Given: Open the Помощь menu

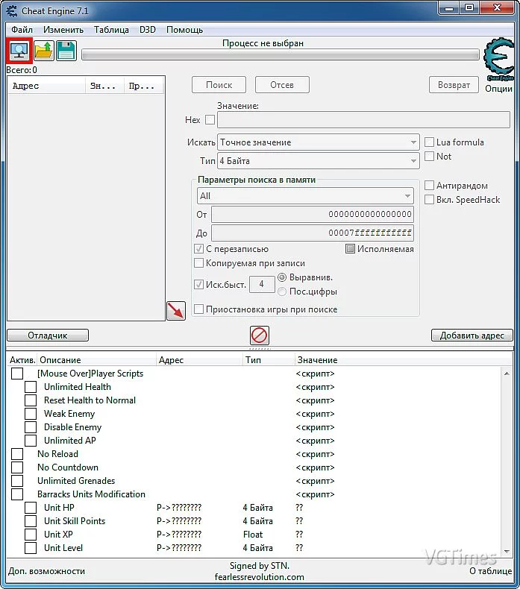Looking at the screenshot, I should coord(184,30).
